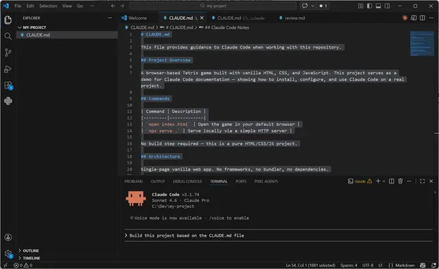439x269 pixels.
Task: Open the dropdown next to the Copilot chat icon
Action: click(x=313, y=6)
